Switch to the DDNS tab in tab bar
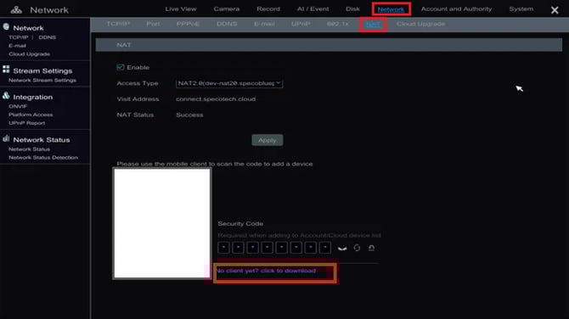 [x=227, y=24]
